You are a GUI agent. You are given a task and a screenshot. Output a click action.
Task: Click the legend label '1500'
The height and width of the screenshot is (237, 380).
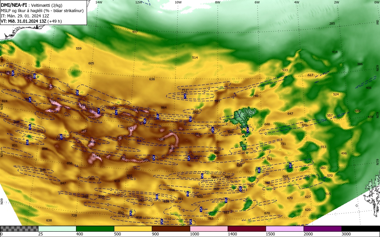[270, 234]
